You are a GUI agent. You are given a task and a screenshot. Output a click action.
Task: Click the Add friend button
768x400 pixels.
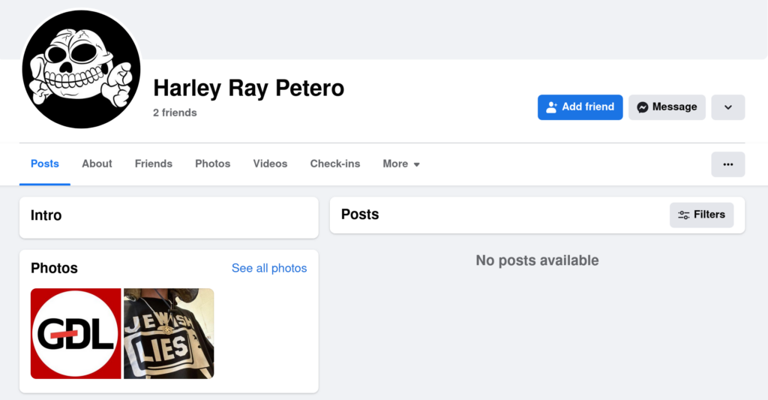(x=580, y=107)
